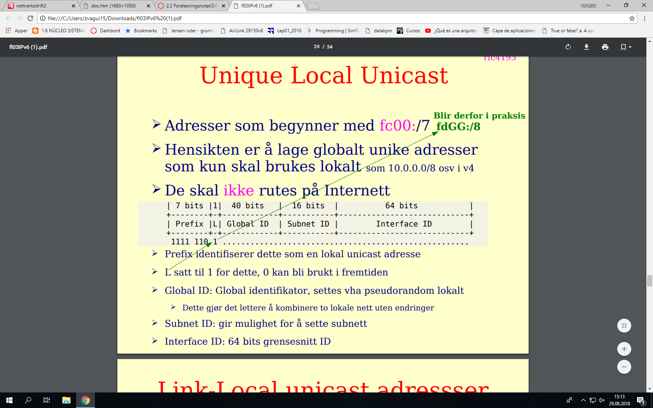Viewport: 653px width, 408px height.
Task: Print the PDF document
Action: [x=605, y=47]
